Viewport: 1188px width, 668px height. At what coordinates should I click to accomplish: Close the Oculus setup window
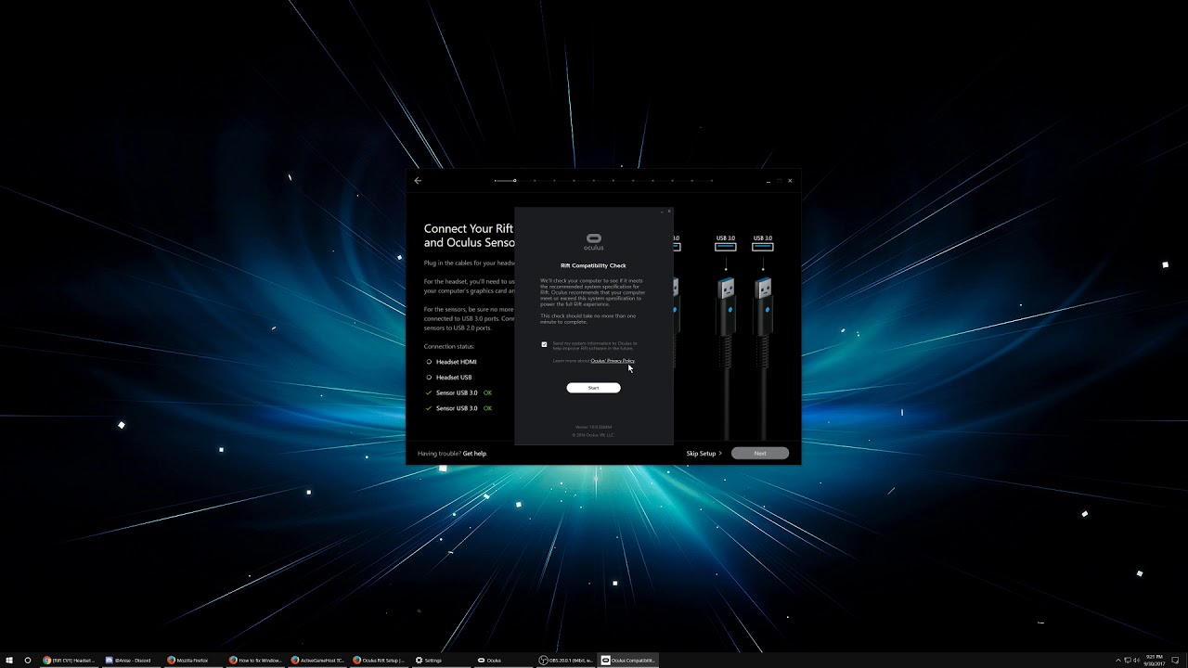[790, 181]
